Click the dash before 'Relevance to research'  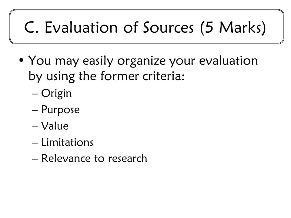click(x=35, y=159)
